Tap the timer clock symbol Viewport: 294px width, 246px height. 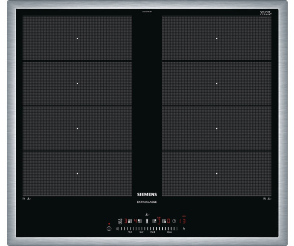[174, 221]
